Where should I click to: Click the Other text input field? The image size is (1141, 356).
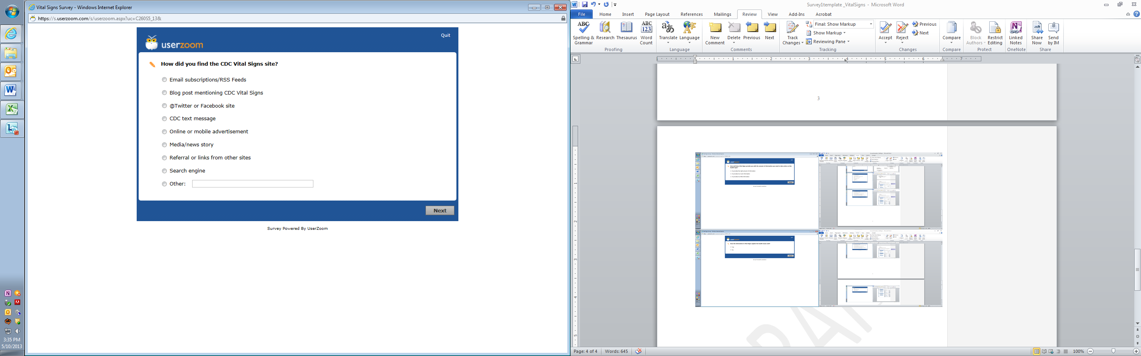point(252,184)
